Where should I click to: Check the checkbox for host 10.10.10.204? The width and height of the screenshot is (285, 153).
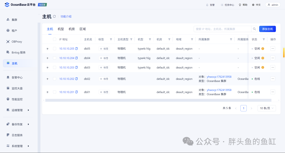click(55, 58)
